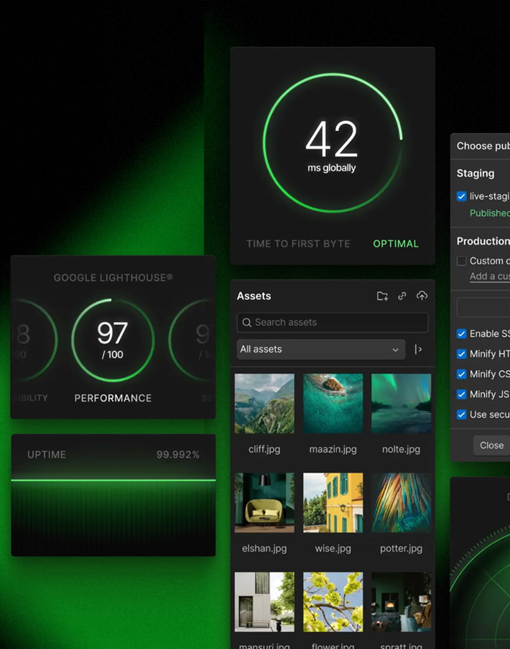
Task: Select the nolte.jpg aurora thumbnail
Action: [401, 403]
